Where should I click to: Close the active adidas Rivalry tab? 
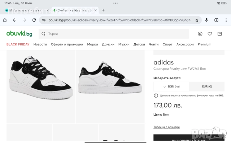coord(95,10)
